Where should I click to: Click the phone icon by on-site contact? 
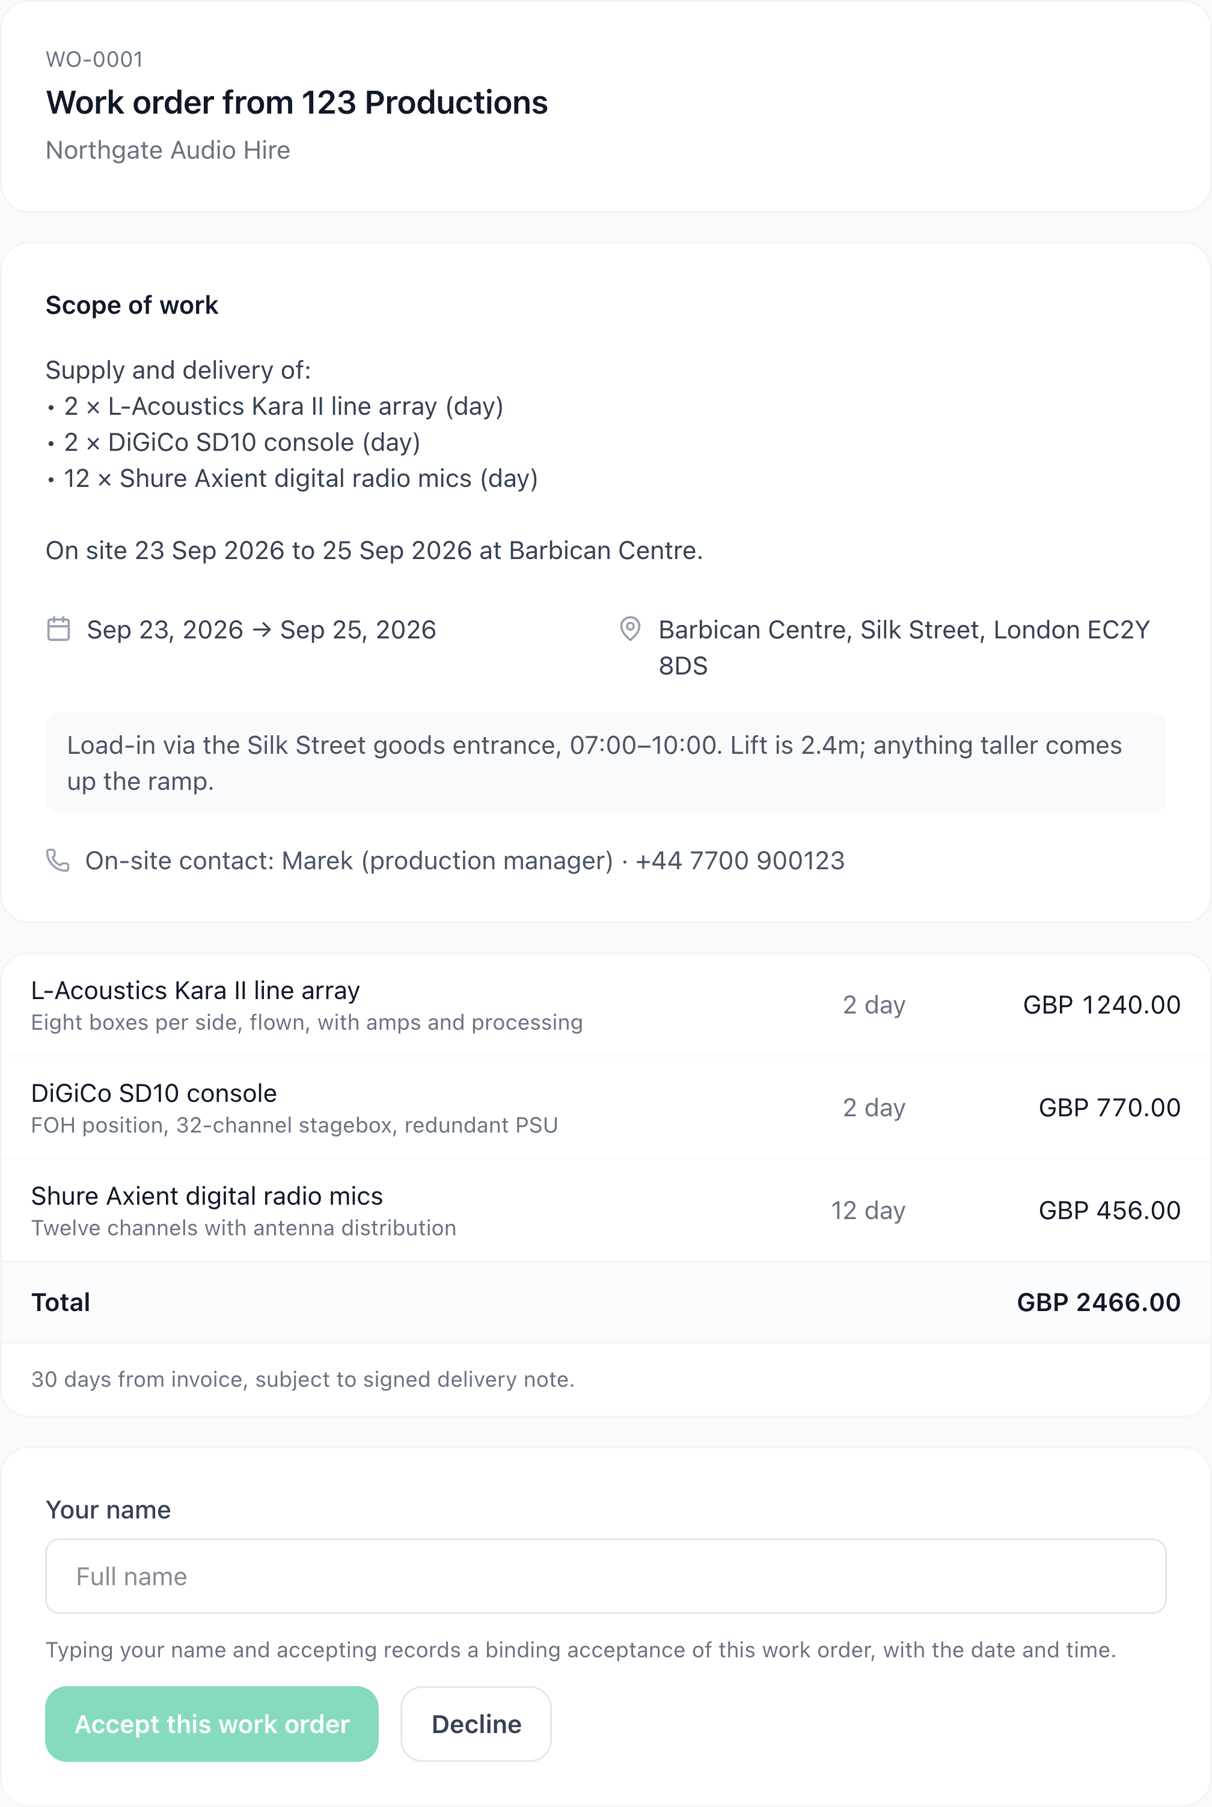coord(58,860)
